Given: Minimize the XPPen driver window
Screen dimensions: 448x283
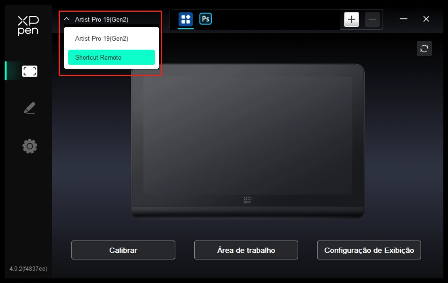Looking at the screenshot, I should [403, 19].
